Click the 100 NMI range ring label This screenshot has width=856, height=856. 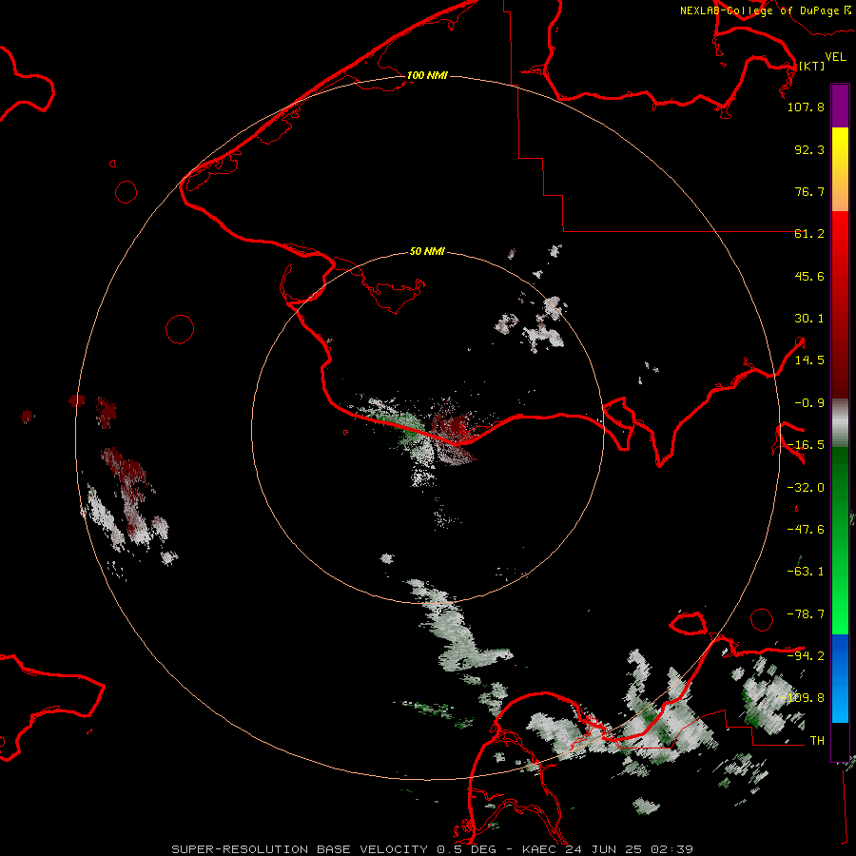(x=427, y=75)
